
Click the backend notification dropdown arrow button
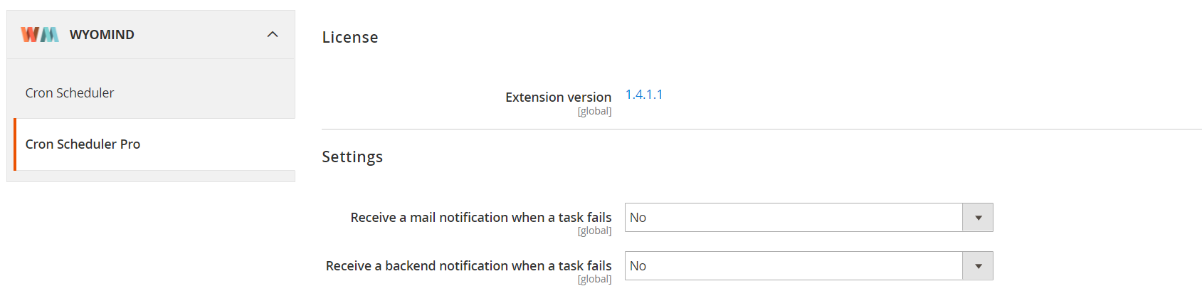point(978,266)
